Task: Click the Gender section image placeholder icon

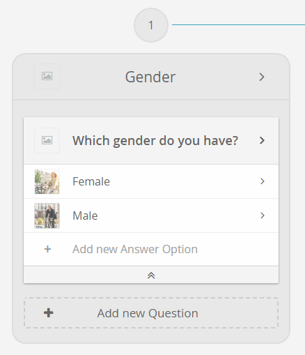Action: pyautogui.click(x=47, y=76)
